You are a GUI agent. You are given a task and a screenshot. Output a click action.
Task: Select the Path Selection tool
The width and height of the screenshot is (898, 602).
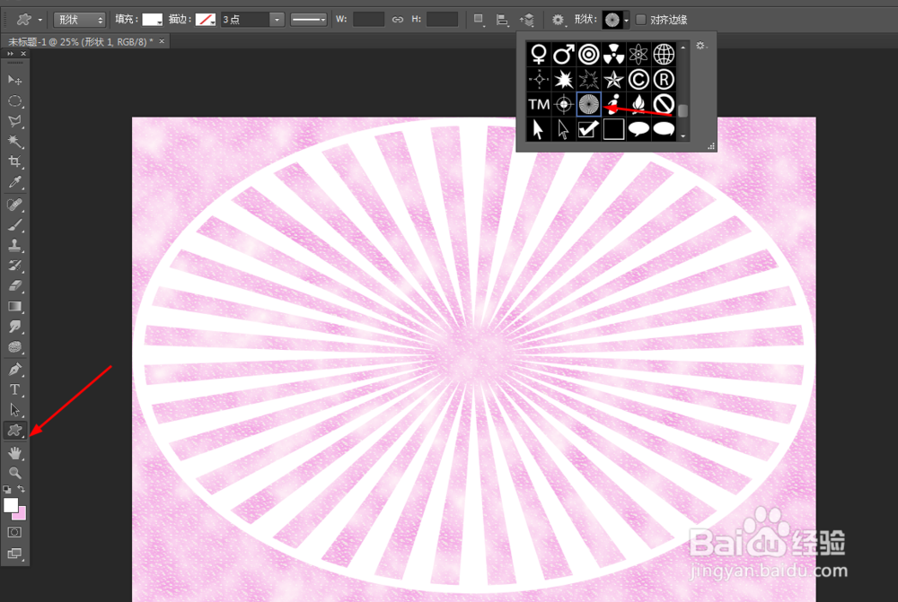15,410
